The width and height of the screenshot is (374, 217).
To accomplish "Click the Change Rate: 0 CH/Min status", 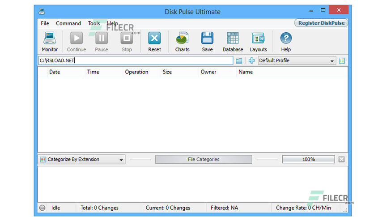I will 303,208.
